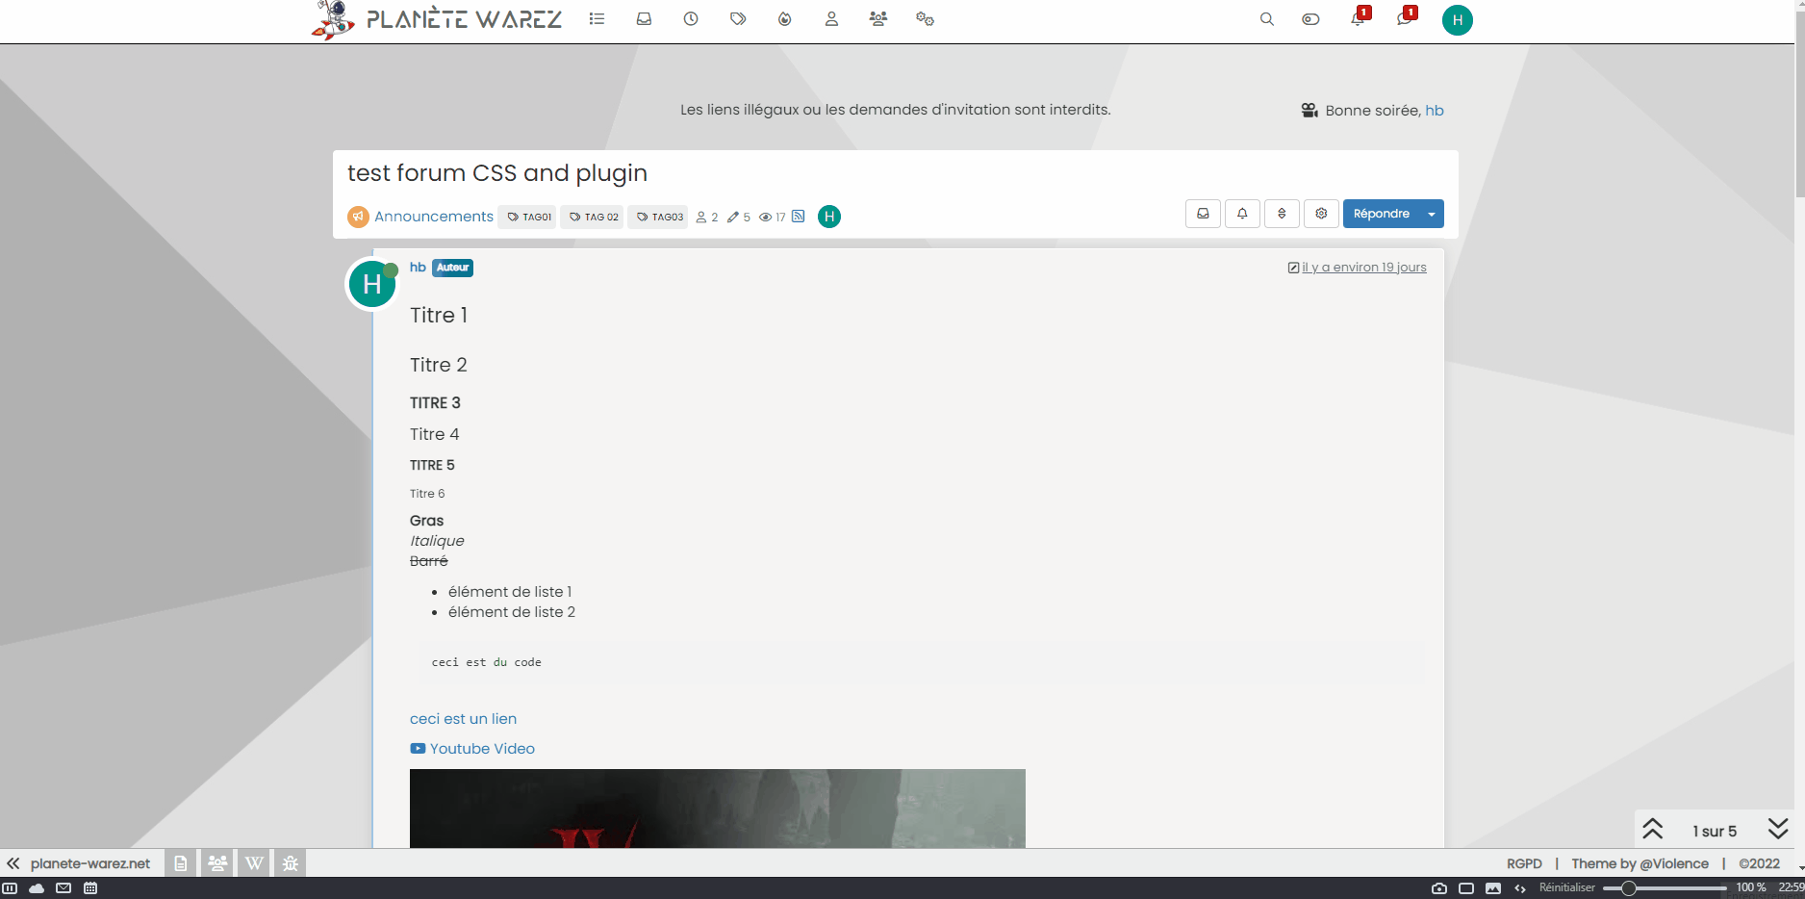
Task: Expand the Répondre dropdown arrow
Action: pos(1431,214)
